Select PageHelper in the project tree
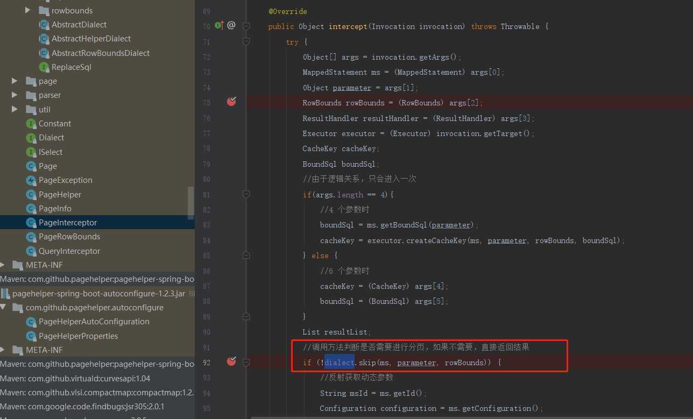693x419 pixels. coord(60,194)
